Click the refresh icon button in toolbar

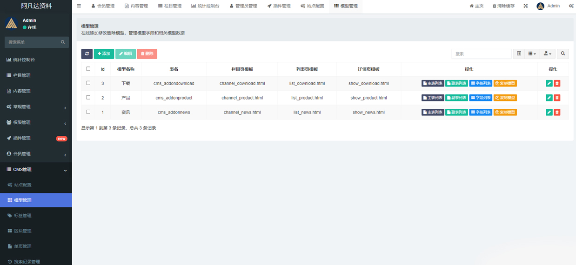point(87,54)
